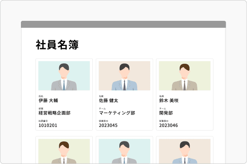The width and height of the screenshot is (247, 164).
Task: Click the 部署 field label on first card
Action: point(41,108)
